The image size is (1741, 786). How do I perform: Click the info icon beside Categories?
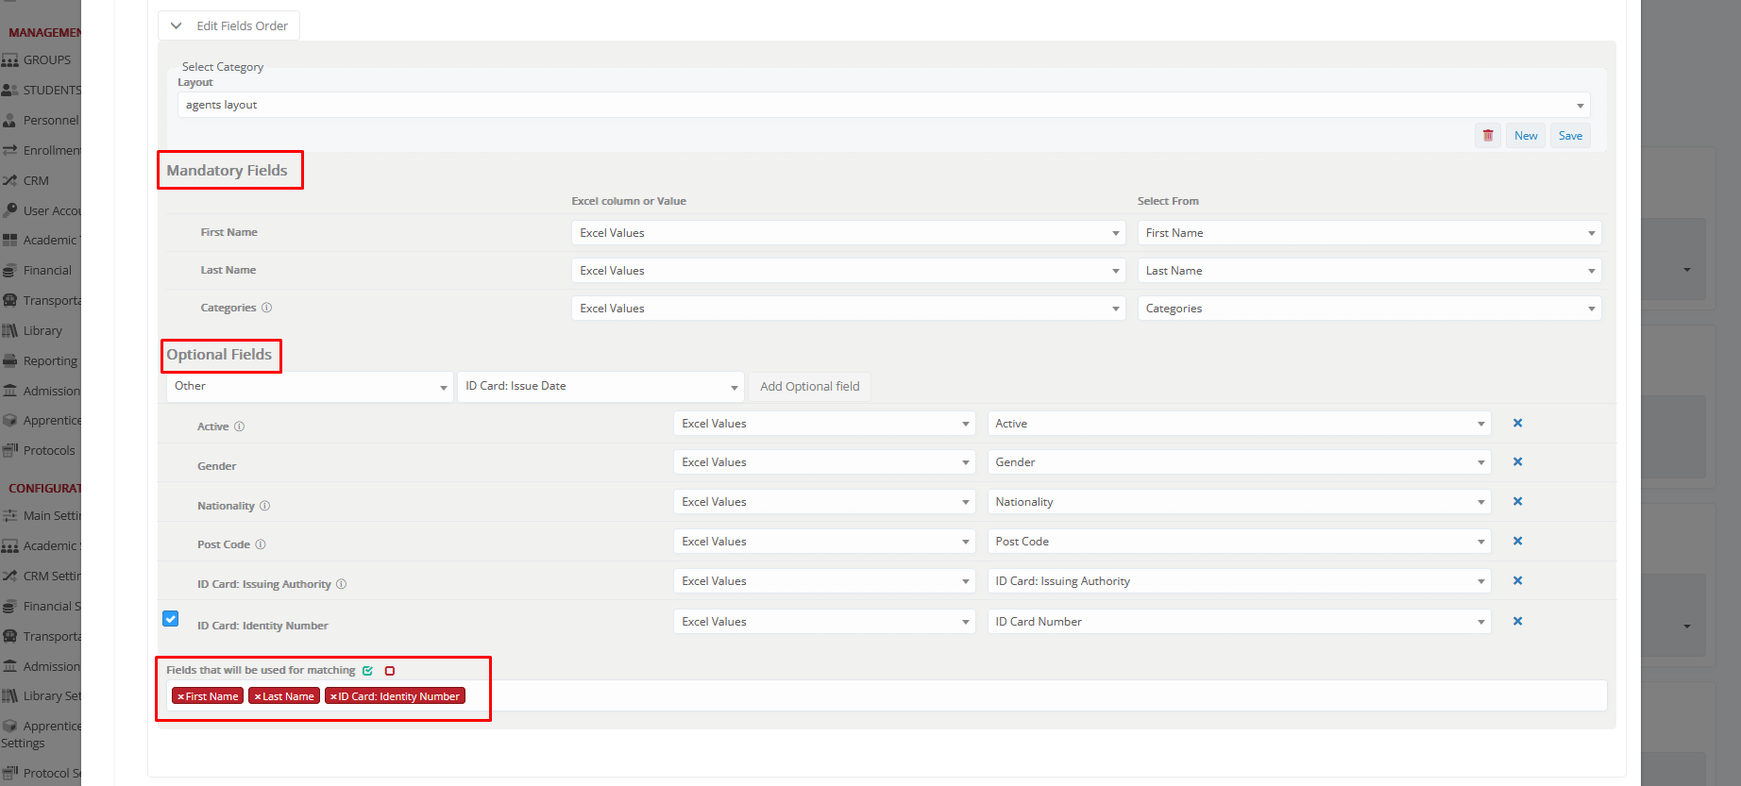click(267, 308)
